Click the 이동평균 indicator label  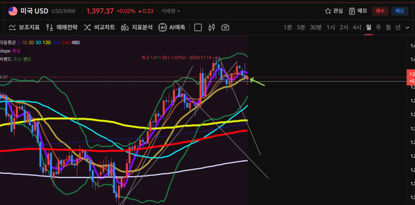[x=8, y=43]
